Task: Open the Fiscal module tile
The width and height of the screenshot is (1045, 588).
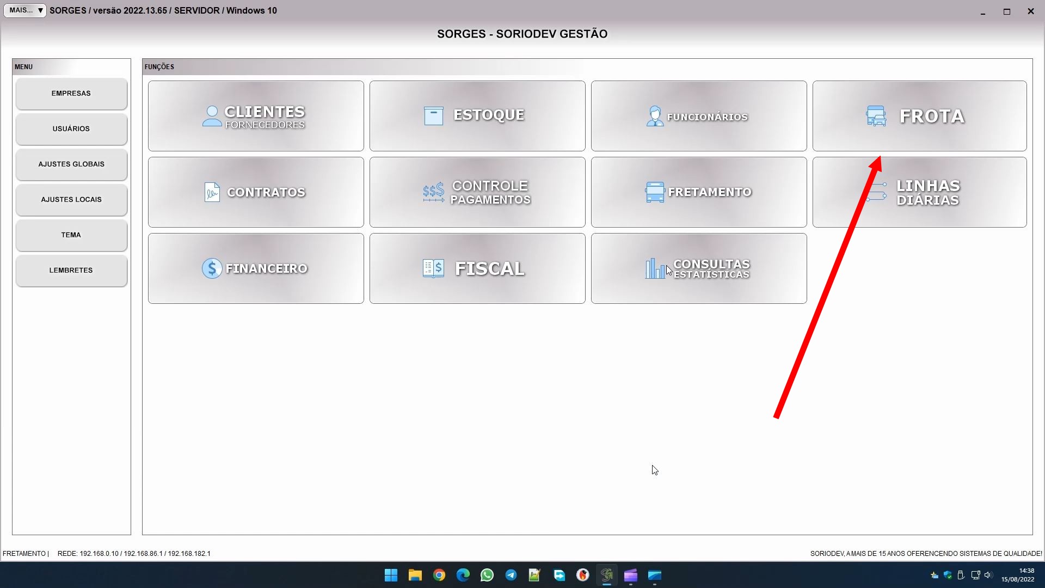Action: pos(477,268)
